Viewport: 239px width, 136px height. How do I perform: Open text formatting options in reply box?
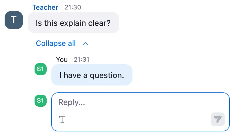tap(62, 119)
